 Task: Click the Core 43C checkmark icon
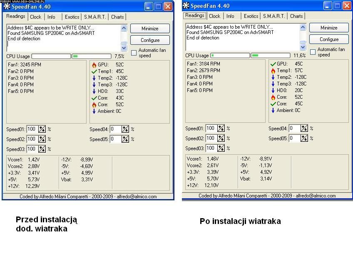click(x=94, y=98)
